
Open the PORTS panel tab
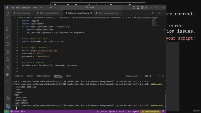pos(68,76)
